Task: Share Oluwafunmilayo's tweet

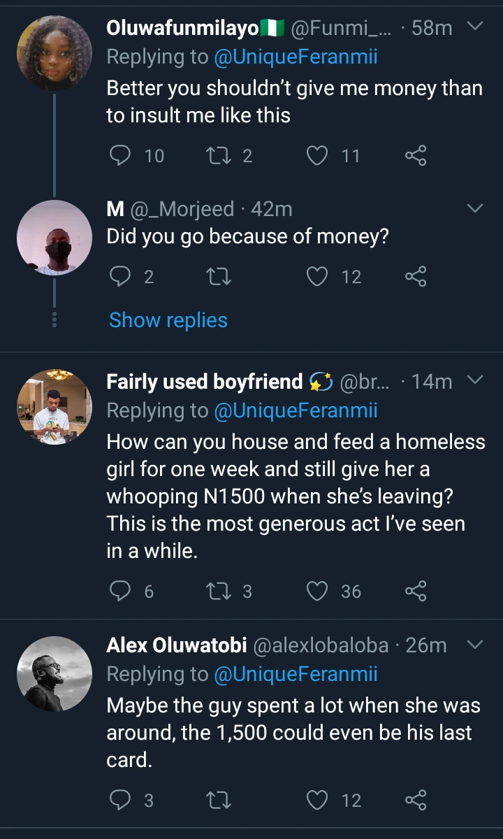Action: [416, 155]
